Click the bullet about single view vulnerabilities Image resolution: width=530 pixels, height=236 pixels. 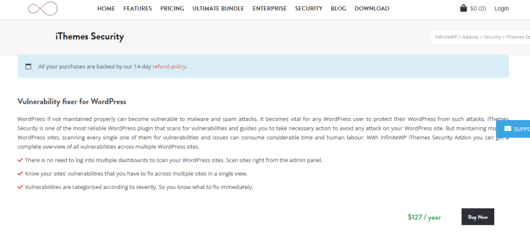[x=136, y=174]
